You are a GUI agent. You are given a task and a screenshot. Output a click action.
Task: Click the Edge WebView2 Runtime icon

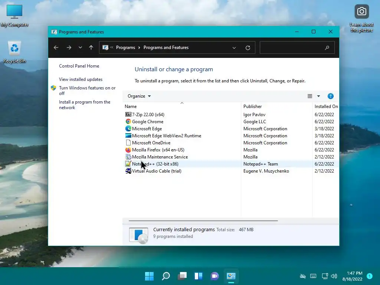click(x=128, y=135)
